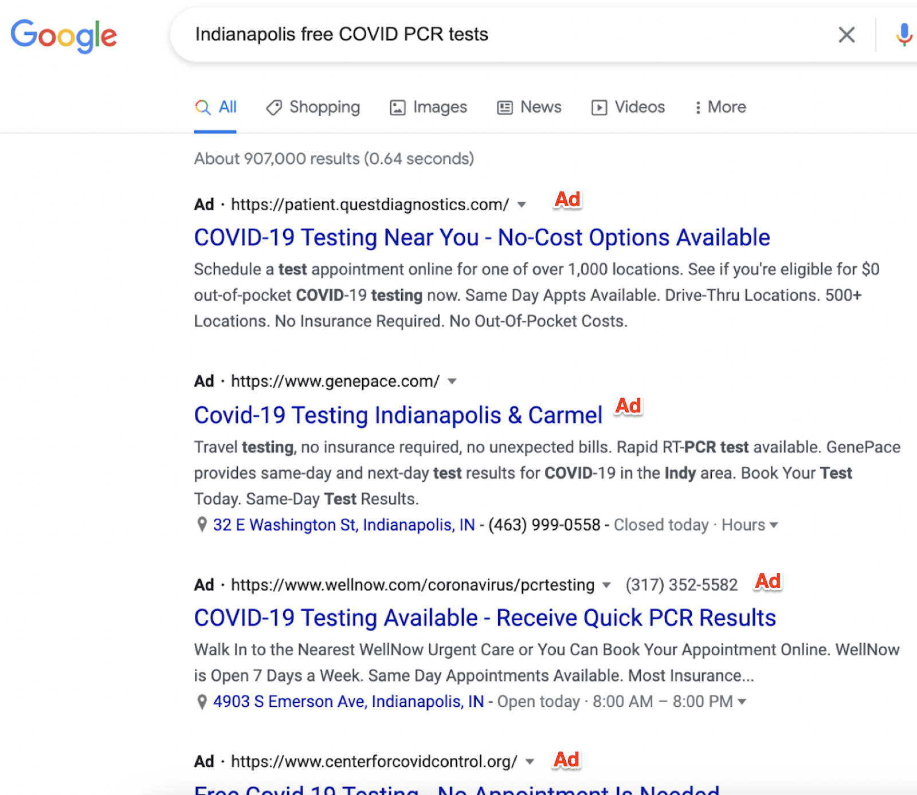
Task: Open the More search options menu
Action: tap(720, 107)
